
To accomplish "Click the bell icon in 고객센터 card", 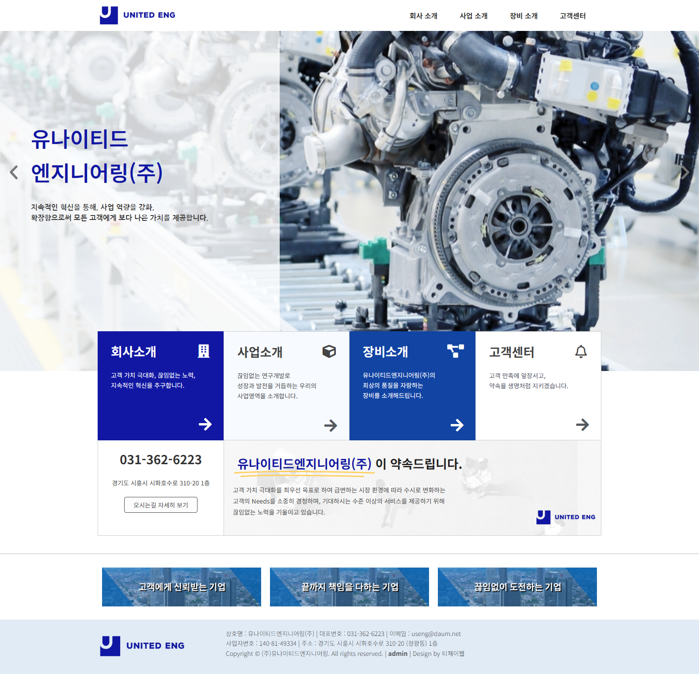I will [581, 352].
